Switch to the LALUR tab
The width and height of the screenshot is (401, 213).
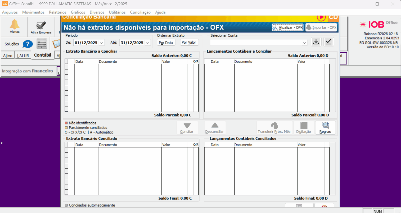pos(23,56)
